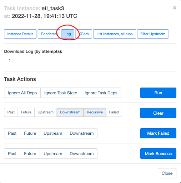Open the Log tab
The height and width of the screenshot is (183, 181).
coord(68,34)
